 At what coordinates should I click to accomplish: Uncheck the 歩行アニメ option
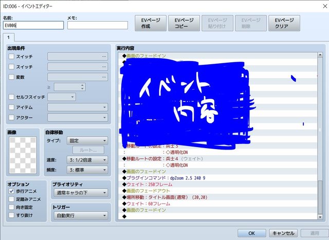click(11, 191)
